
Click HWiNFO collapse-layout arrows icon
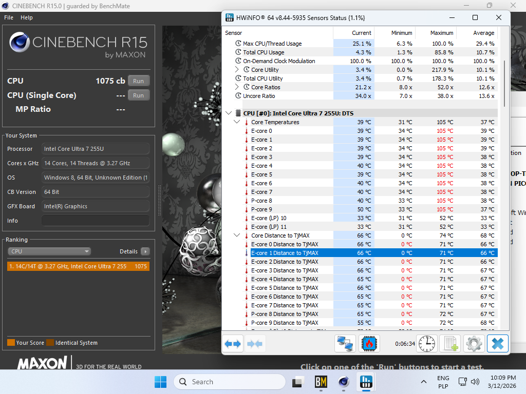point(255,344)
